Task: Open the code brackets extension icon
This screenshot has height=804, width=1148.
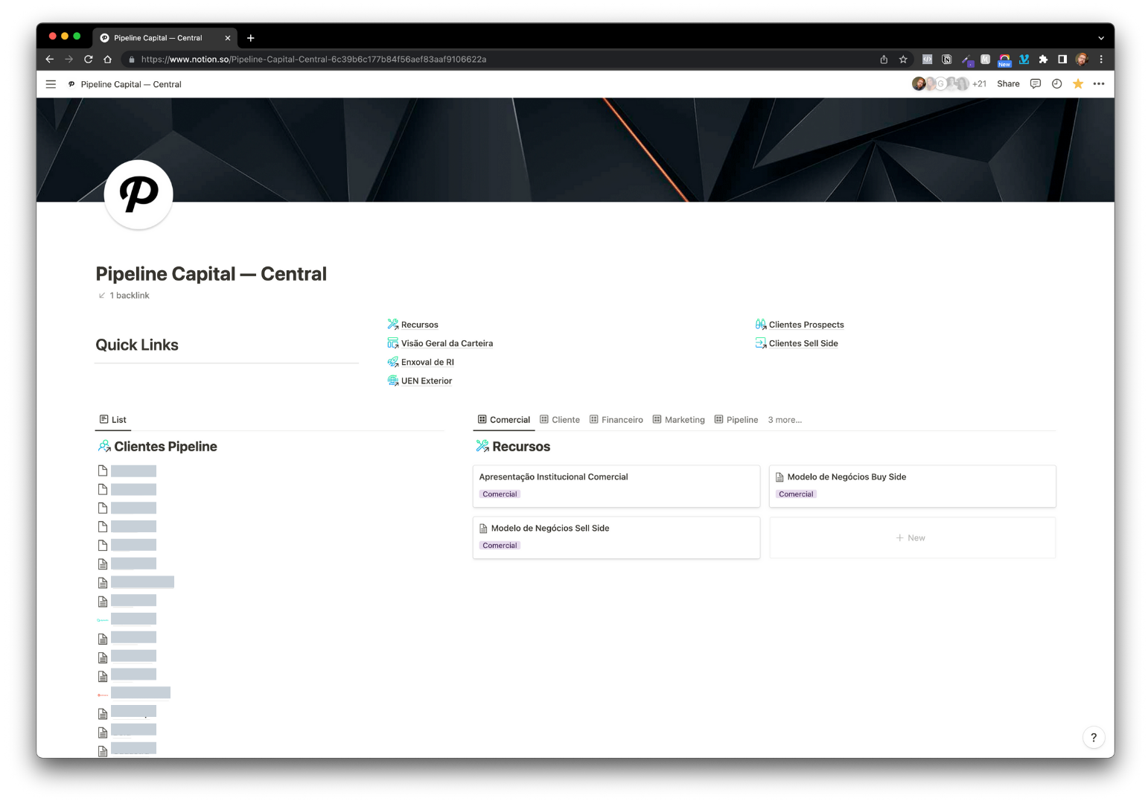Action: point(928,60)
